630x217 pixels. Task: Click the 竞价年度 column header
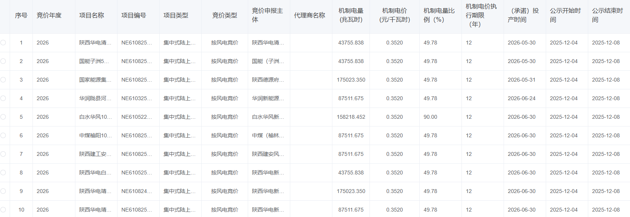tap(49, 15)
